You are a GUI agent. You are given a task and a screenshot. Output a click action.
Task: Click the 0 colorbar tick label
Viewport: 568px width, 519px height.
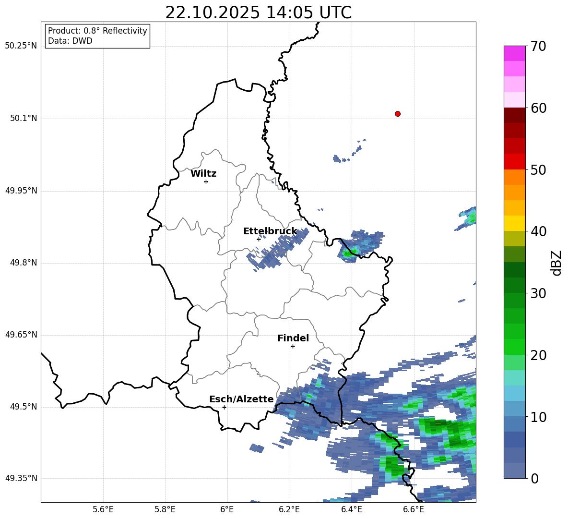pos(534,478)
